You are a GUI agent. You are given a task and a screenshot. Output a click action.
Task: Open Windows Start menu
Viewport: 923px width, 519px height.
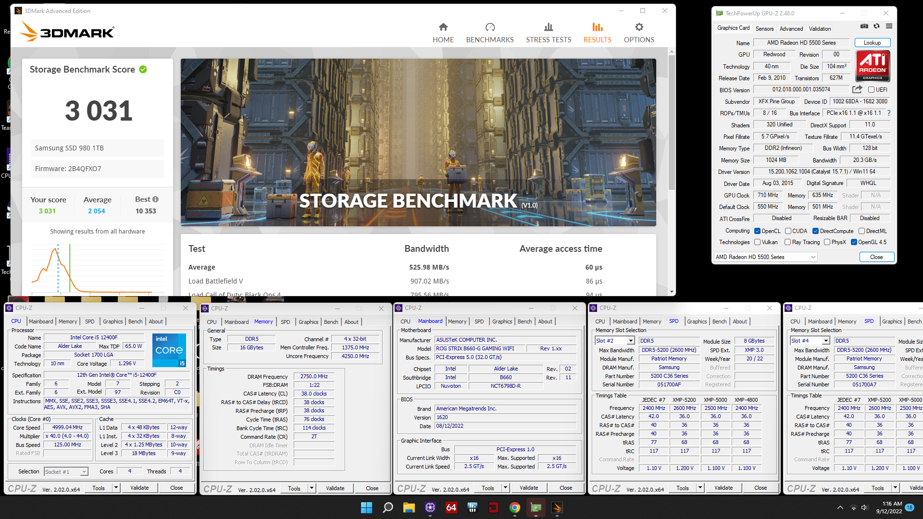[x=366, y=507]
